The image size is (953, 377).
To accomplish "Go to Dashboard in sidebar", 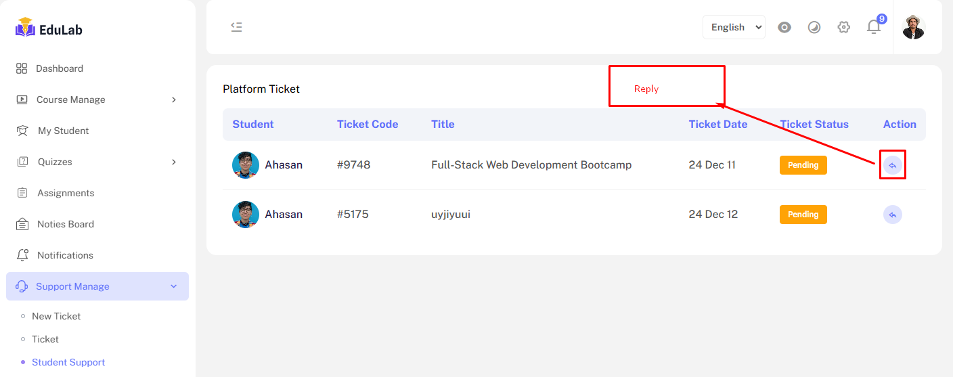I will click(x=60, y=68).
